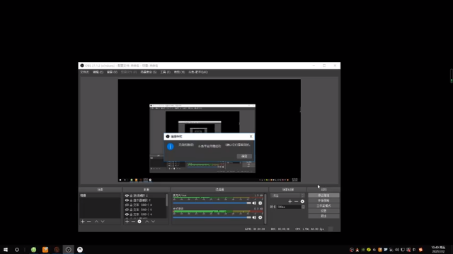The height and width of the screenshot is (254, 453).
Task: Open Windows Start menu
Action: click(6, 250)
